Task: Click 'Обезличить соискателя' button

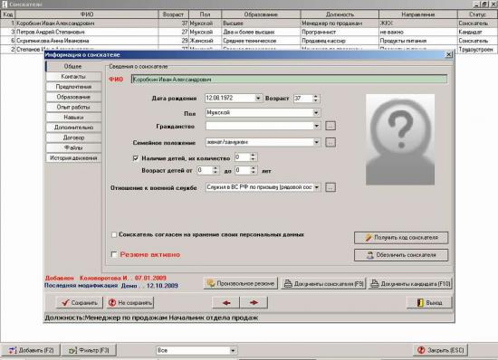Action: (401, 255)
